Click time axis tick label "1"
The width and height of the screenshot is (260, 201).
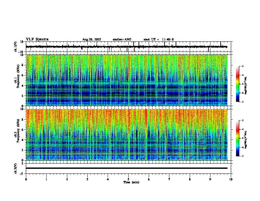pyautogui.click(x=46, y=179)
